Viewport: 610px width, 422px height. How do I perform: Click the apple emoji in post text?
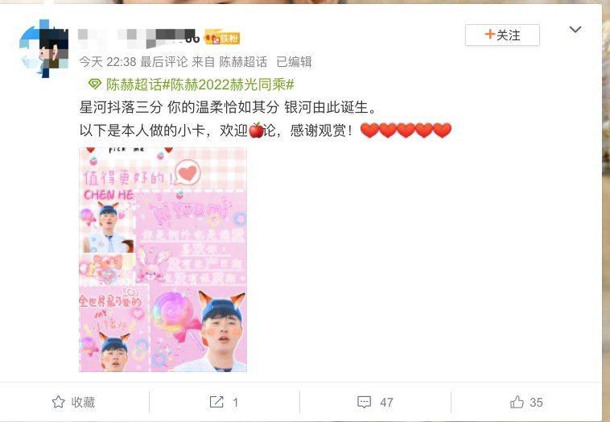(256, 130)
